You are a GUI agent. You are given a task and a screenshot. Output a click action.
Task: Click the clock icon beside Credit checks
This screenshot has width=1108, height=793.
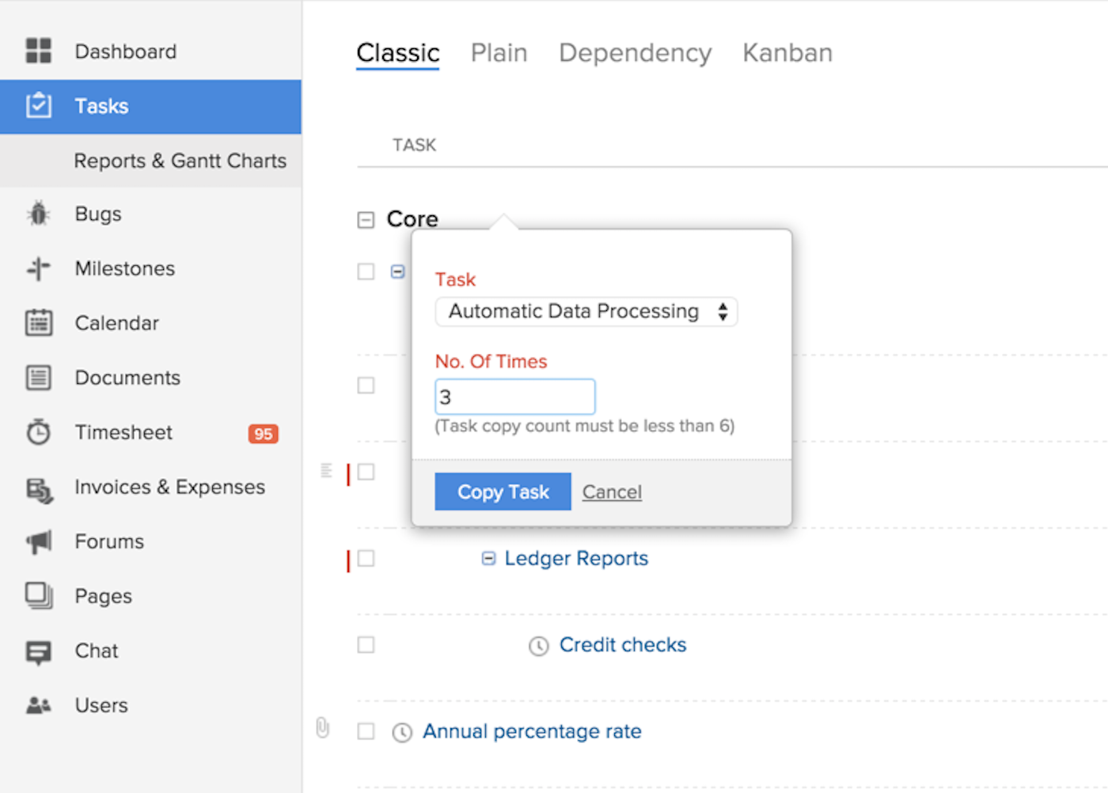pos(538,646)
